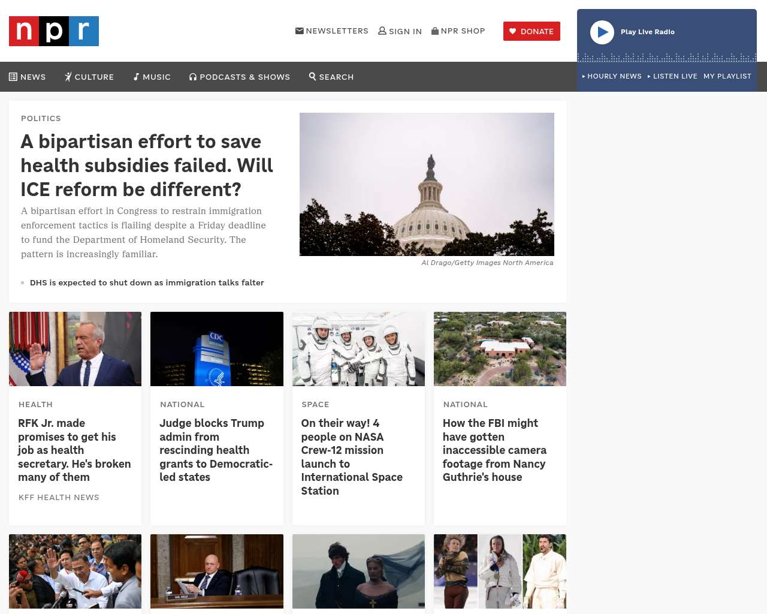The image size is (767, 614).
Task: Click the CDC sign story image
Action: [x=216, y=349]
